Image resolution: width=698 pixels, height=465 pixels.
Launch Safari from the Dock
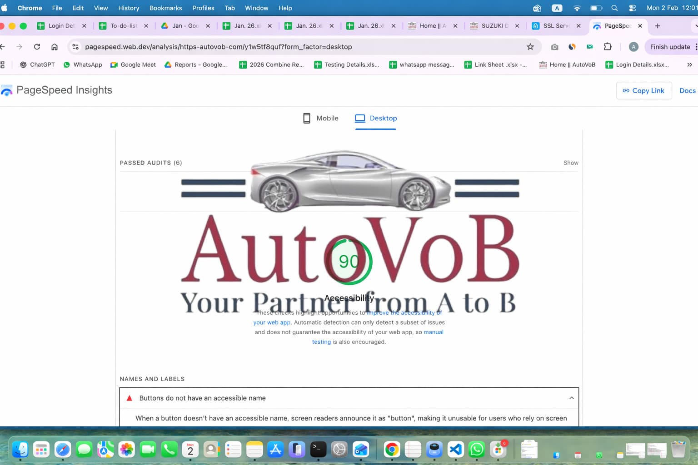[x=63, y=450]
